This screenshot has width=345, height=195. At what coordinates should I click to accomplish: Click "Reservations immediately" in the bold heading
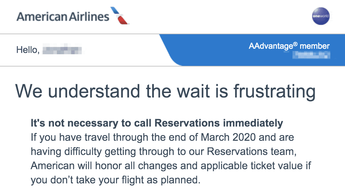click(x=219, y=123)
